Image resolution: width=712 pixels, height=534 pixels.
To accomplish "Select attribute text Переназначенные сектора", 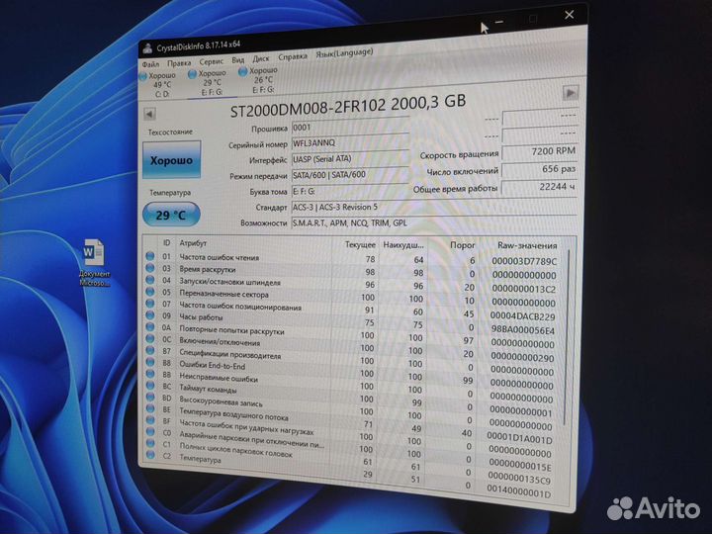I will point(223,294).
